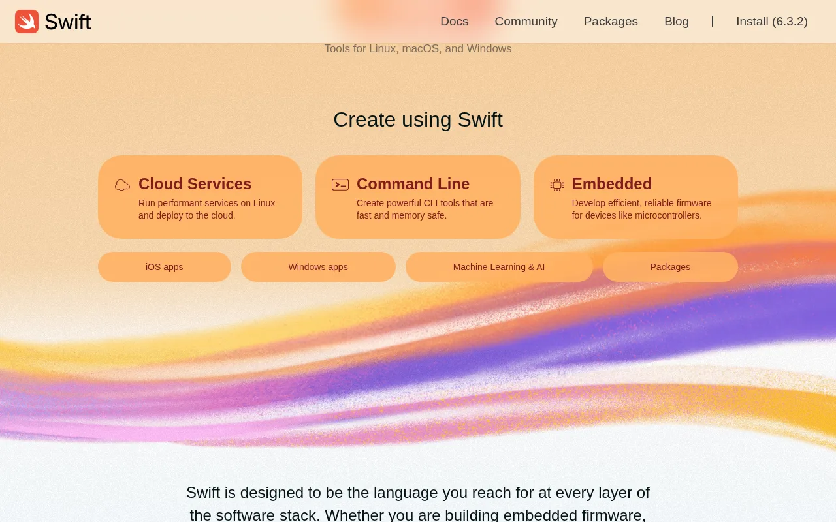Open the Community menu item
The image size is (836, 522).
(526, 22)
